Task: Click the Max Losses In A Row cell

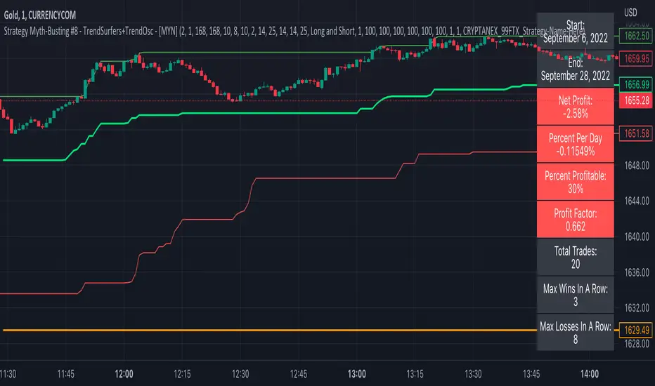Action: coord(575,332)
